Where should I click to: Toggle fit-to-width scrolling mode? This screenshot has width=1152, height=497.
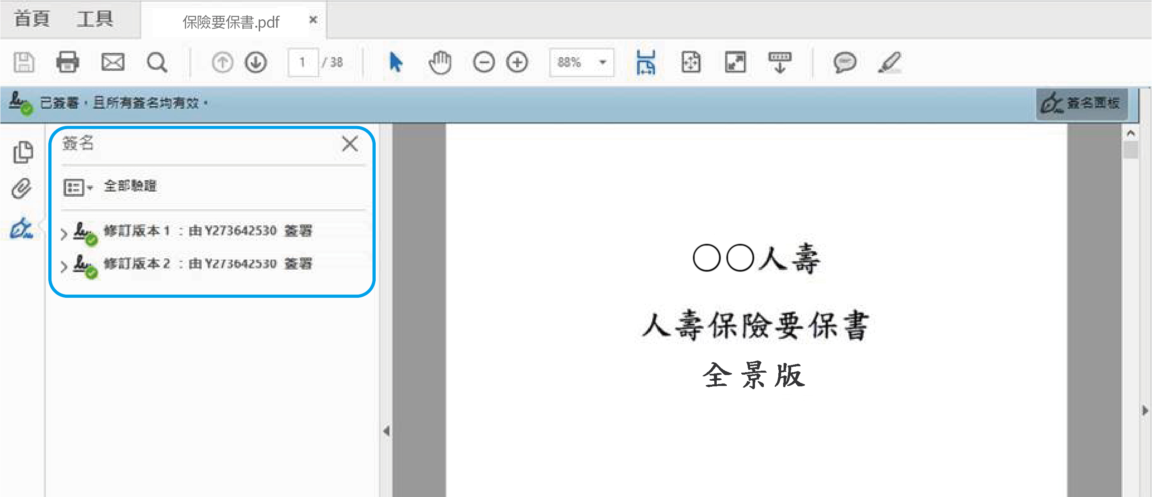[646, 62]
